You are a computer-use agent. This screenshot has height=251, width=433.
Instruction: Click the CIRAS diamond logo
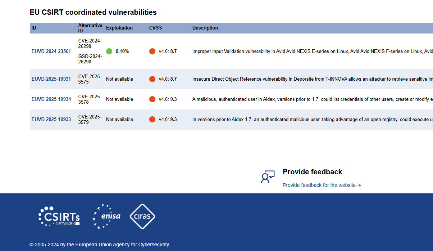(x=142, y=216)
